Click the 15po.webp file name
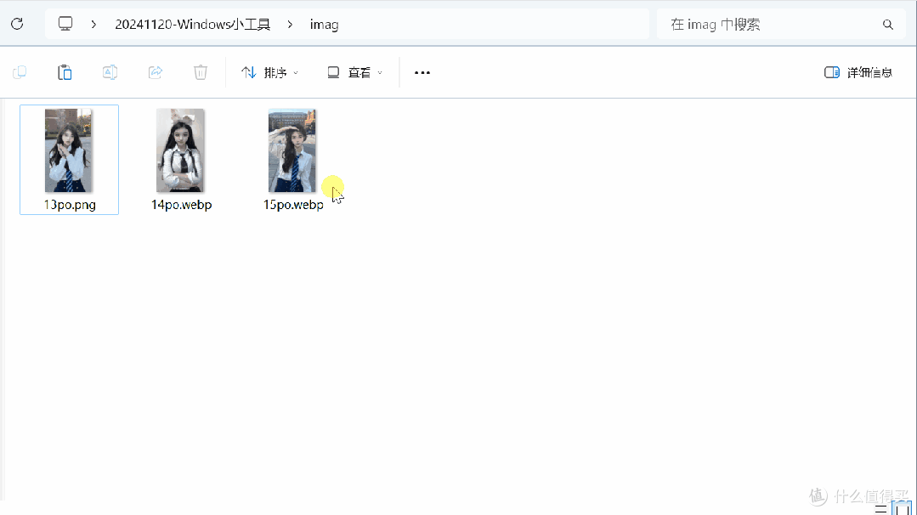917x515 pixels. tap(293, 205)
